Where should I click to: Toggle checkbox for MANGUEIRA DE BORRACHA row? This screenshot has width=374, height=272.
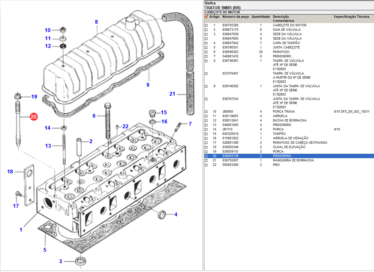[x=206, y=161]
